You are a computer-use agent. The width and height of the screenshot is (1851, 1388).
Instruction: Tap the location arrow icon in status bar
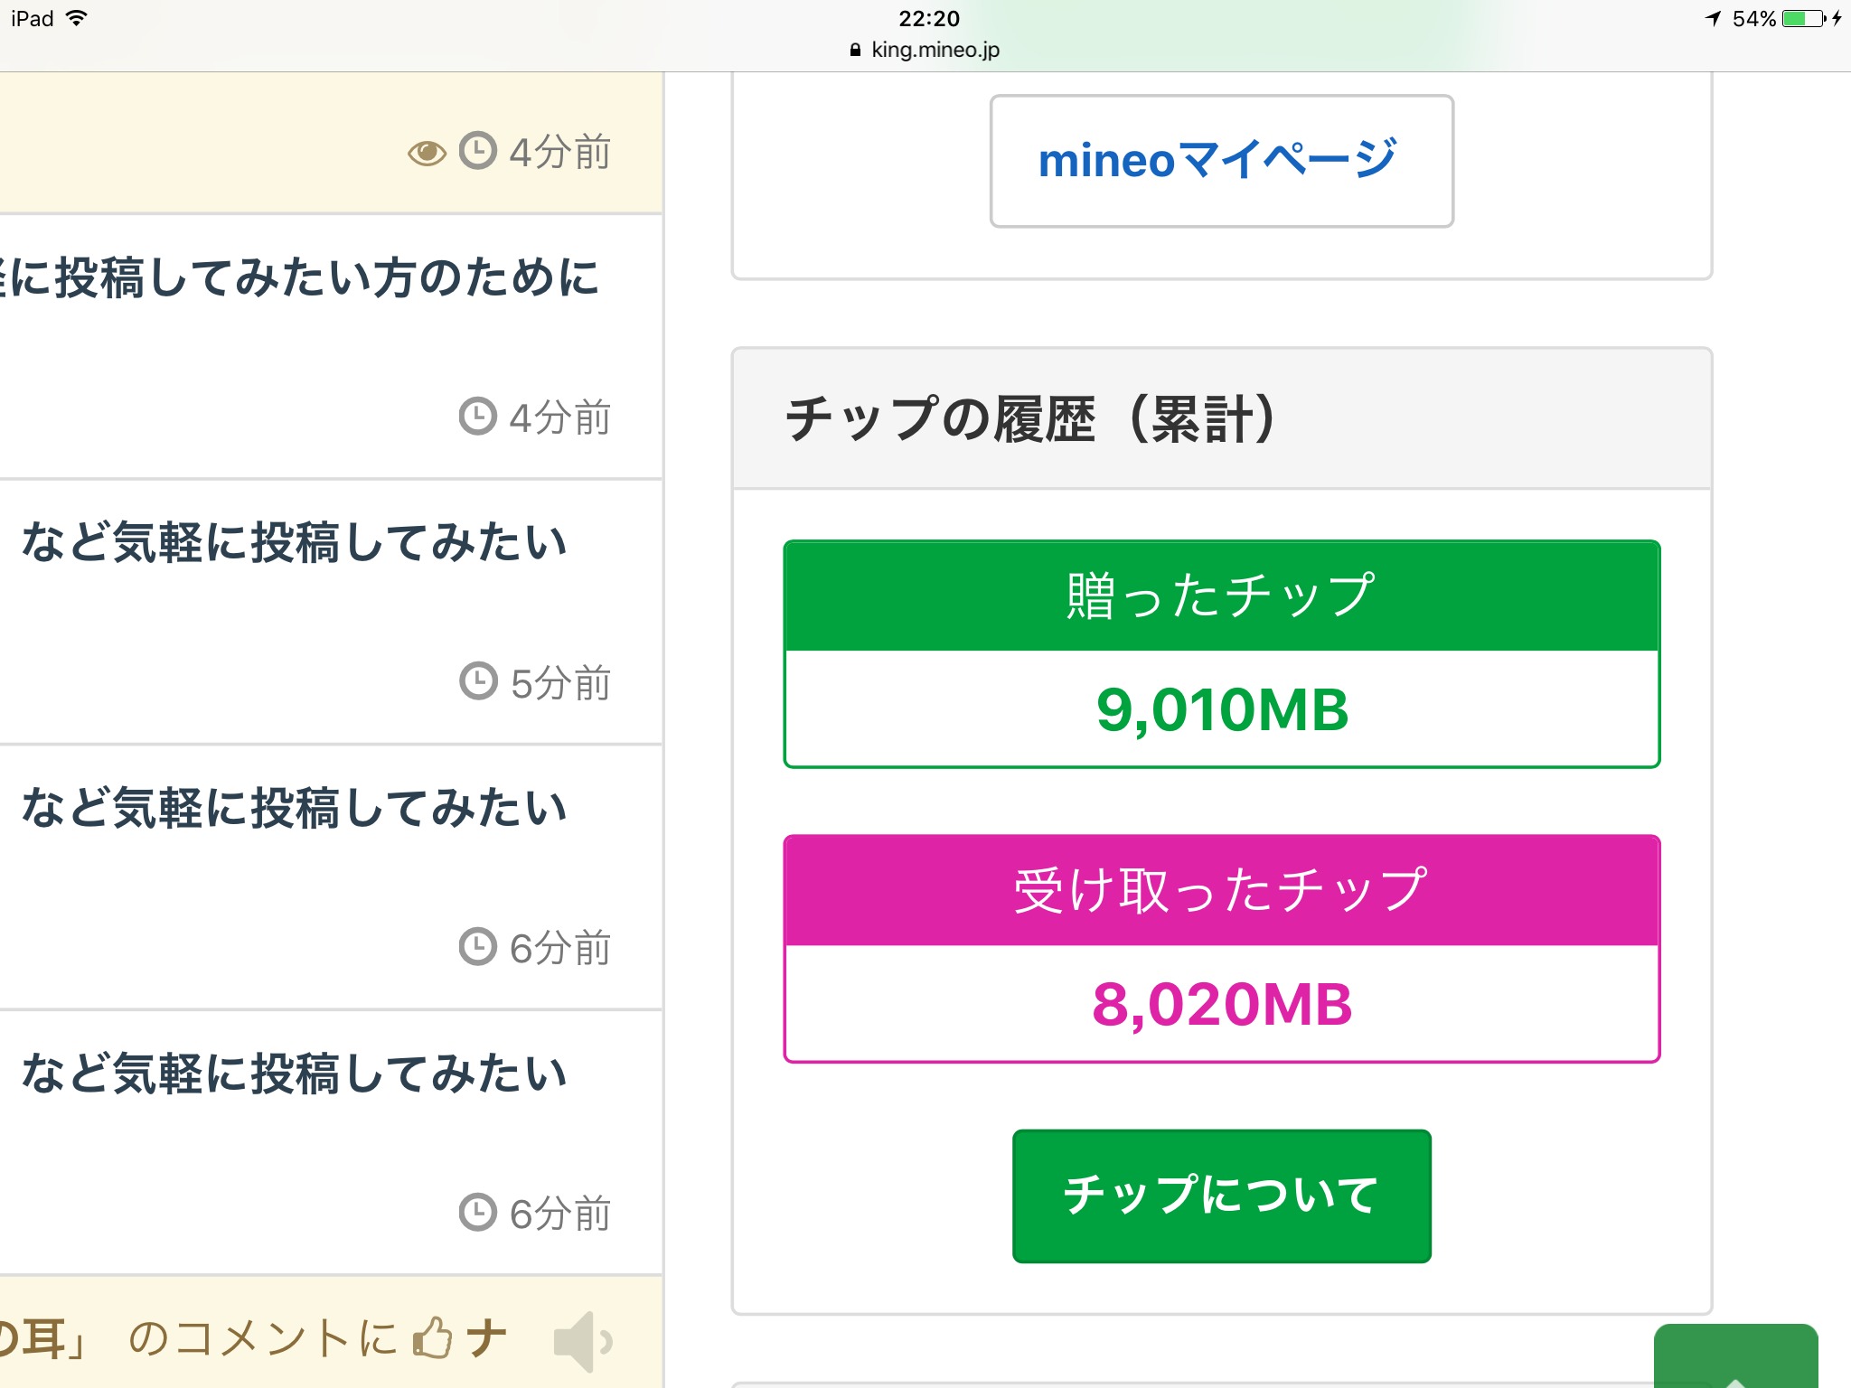click(1712, 18)
